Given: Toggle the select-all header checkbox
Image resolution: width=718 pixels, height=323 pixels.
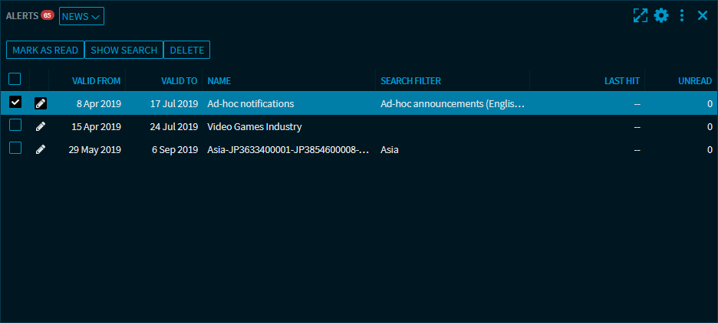Looking at the screenshot, I should (x=15, y=79).
